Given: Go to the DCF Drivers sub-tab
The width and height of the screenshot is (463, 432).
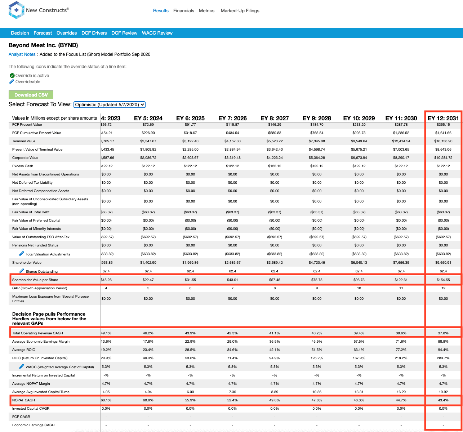Looking at the screenshot, I should pos(94,33).
